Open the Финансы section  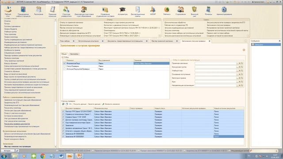click(208, 11)
